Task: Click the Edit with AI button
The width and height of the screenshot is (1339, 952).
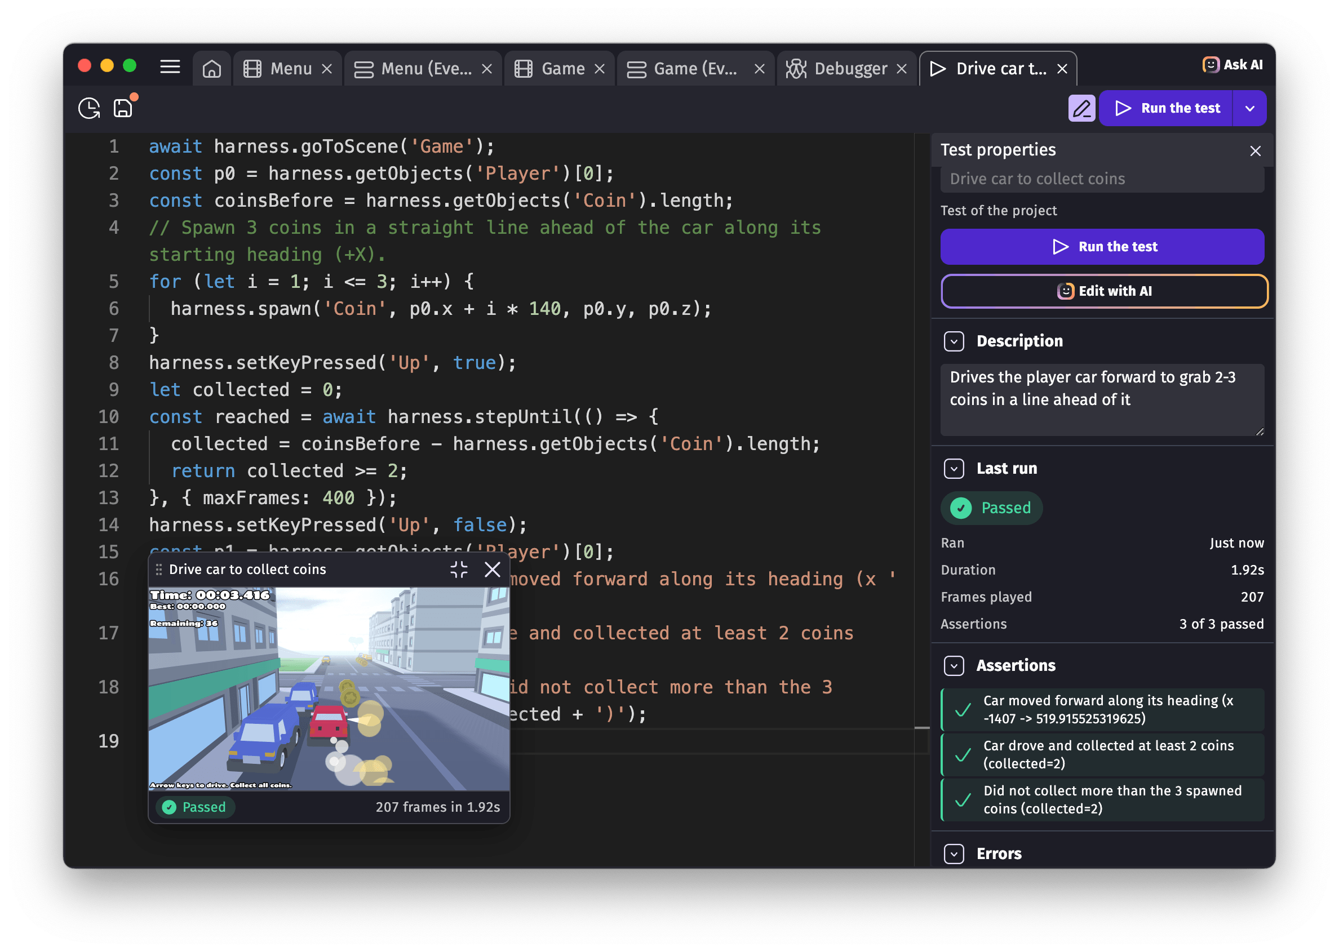Action: 1104,291
